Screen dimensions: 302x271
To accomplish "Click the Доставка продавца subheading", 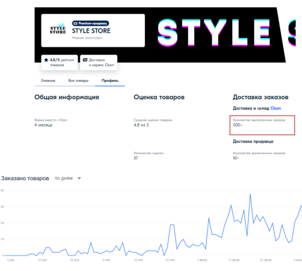I will [253, 141].
